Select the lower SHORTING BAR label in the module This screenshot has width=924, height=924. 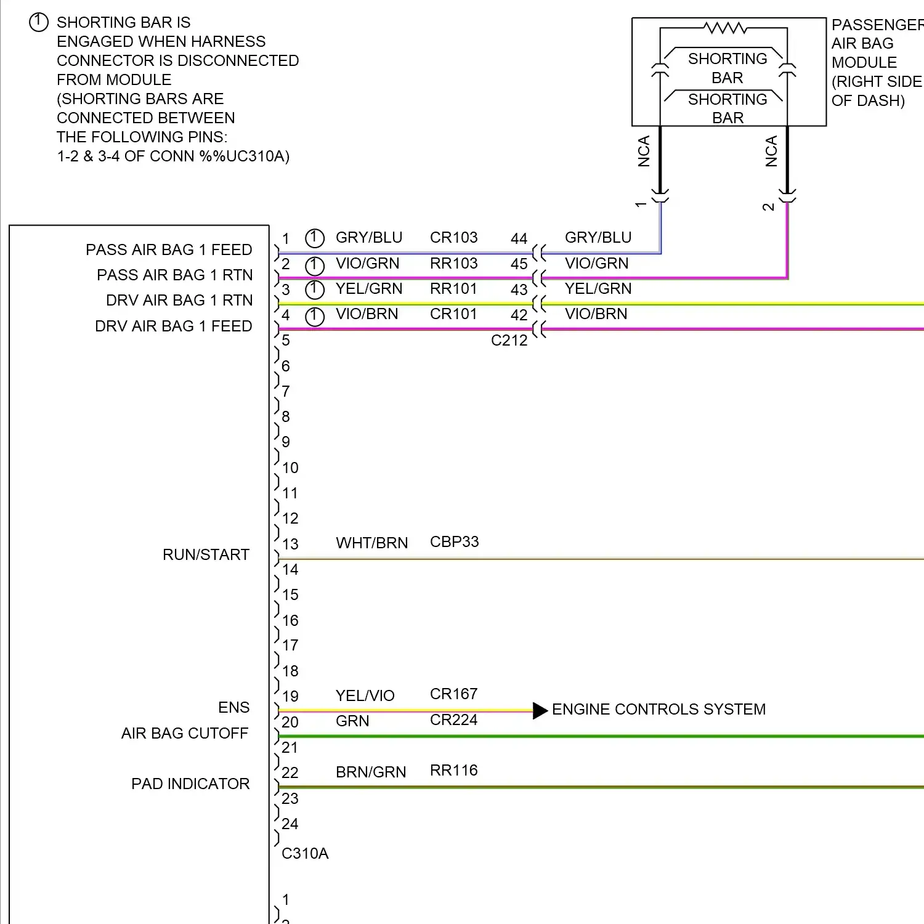click(x=727, y=108)
